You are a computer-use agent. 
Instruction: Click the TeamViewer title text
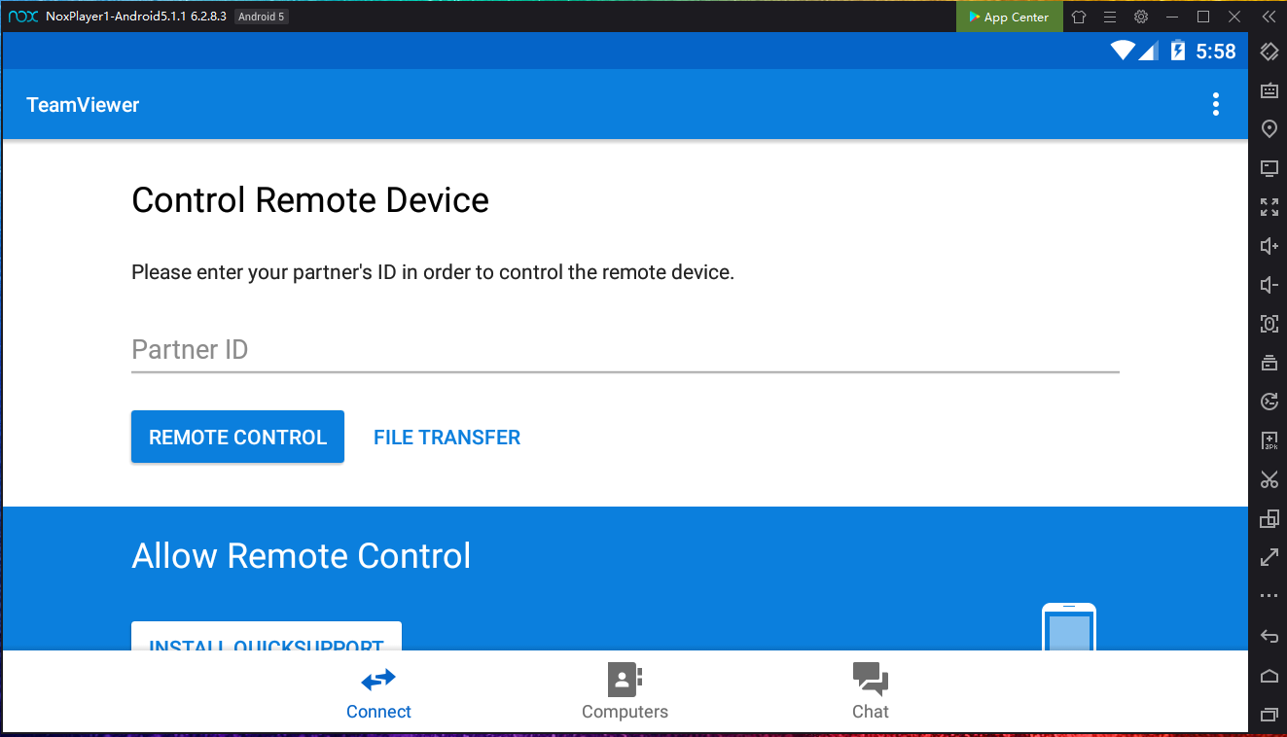(x=83, y=105)
